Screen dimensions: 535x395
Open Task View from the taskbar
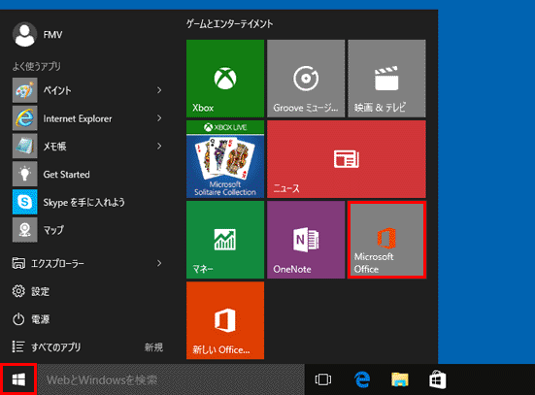coord(323,379)
